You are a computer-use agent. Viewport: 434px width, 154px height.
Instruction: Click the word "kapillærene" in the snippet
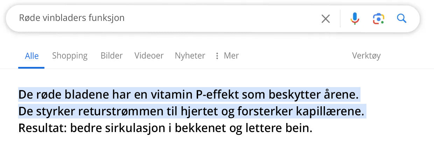pyautogui.click(x=335, y=111)
